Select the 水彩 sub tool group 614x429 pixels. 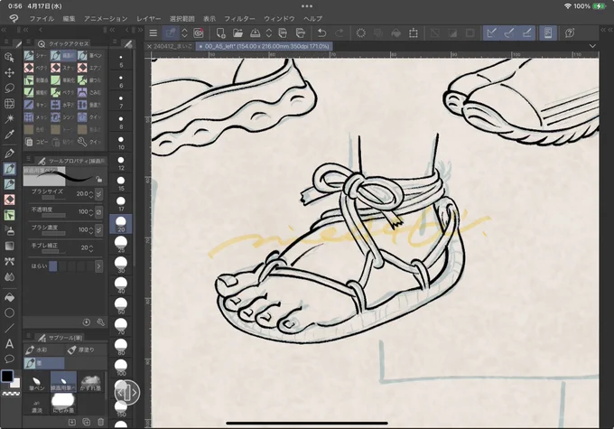pos(44,350)
